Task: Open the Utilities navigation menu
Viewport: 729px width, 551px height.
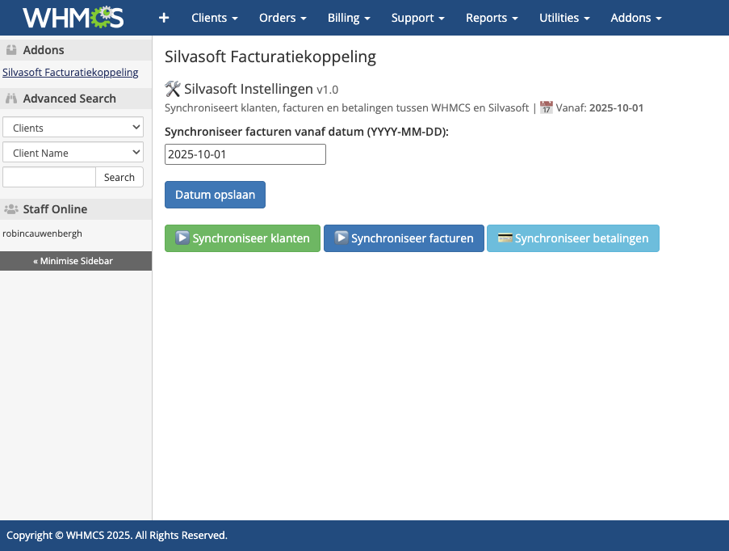Action: pyautogui.click(x=564, y=18)
